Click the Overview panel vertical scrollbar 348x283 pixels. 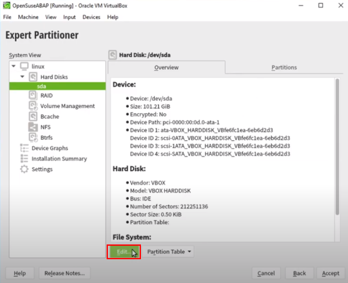(338, 147)
